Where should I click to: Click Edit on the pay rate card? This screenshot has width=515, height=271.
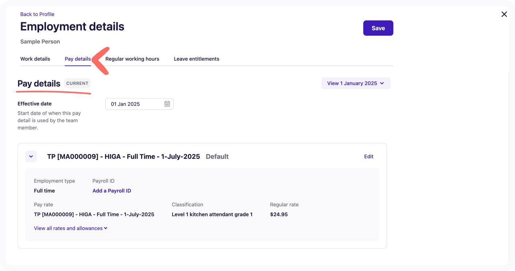[x=369, y=157]
